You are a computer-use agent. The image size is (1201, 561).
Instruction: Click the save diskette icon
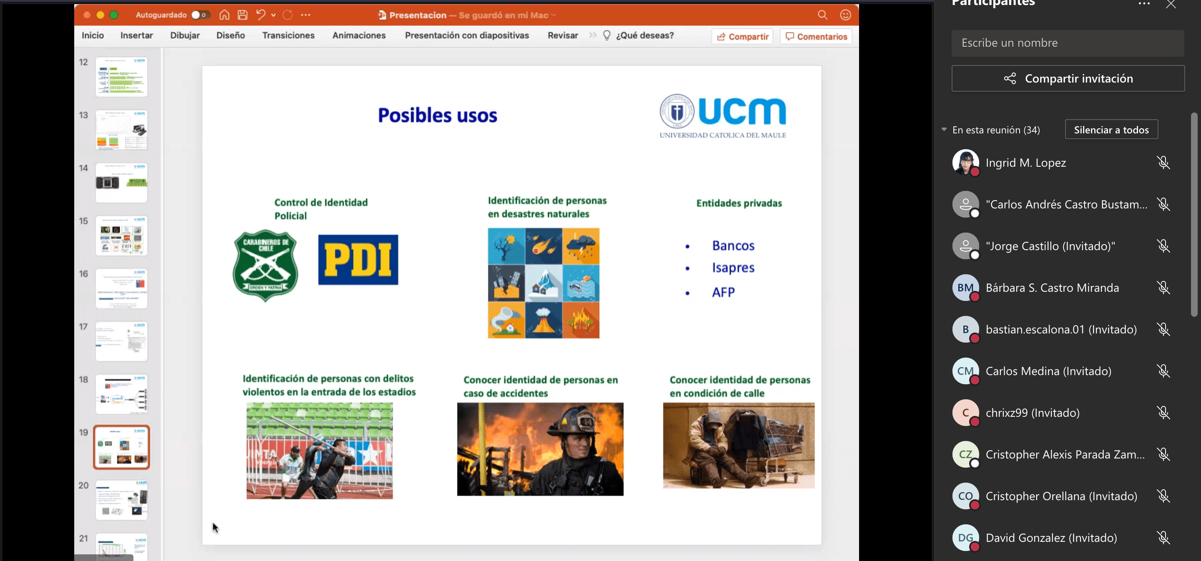[242, 15]
